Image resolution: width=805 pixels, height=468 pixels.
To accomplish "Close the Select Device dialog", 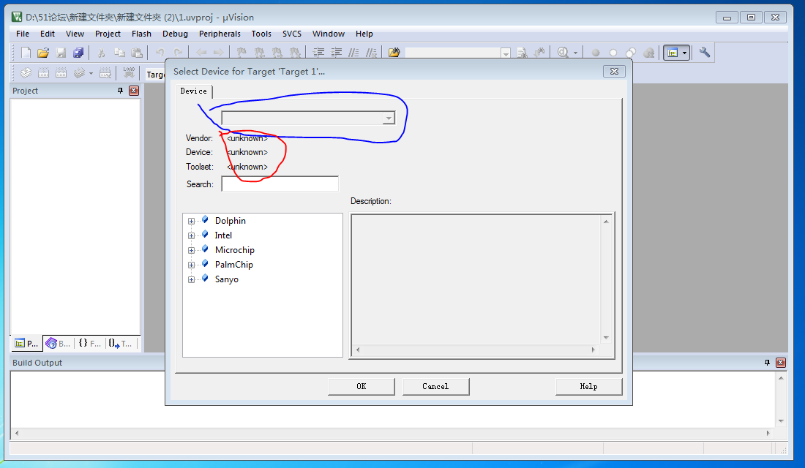I will coord(614,72).
